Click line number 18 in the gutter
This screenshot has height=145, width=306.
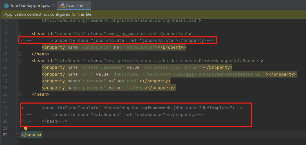click(5, 108)
